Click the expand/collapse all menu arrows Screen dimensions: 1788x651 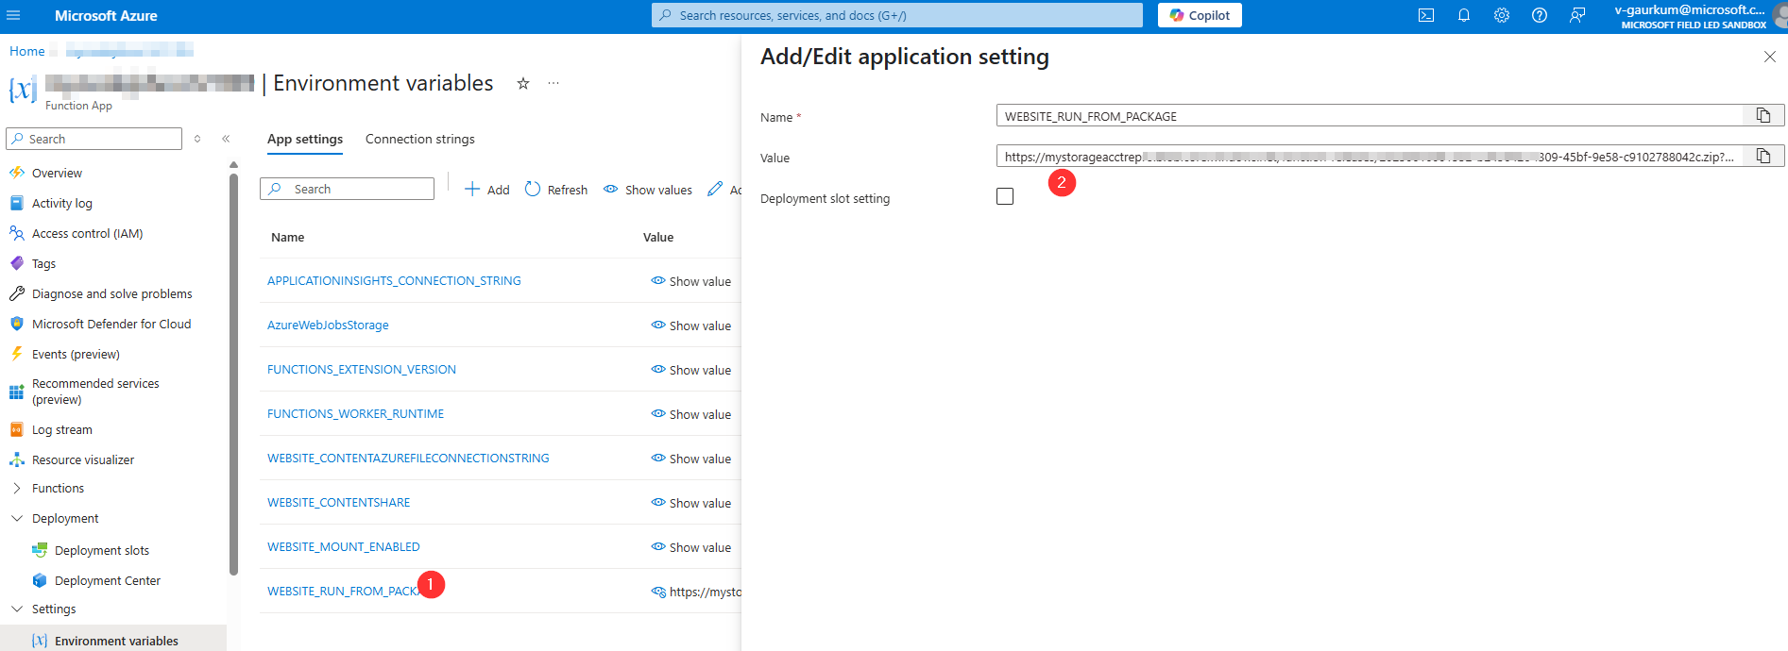(197, 139)
